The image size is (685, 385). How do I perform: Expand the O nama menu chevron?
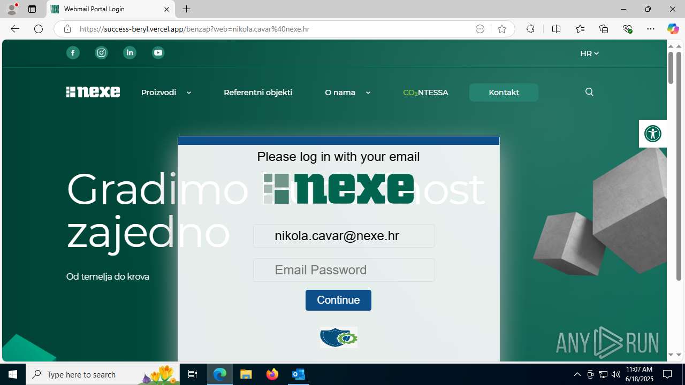tap(368, 93)
